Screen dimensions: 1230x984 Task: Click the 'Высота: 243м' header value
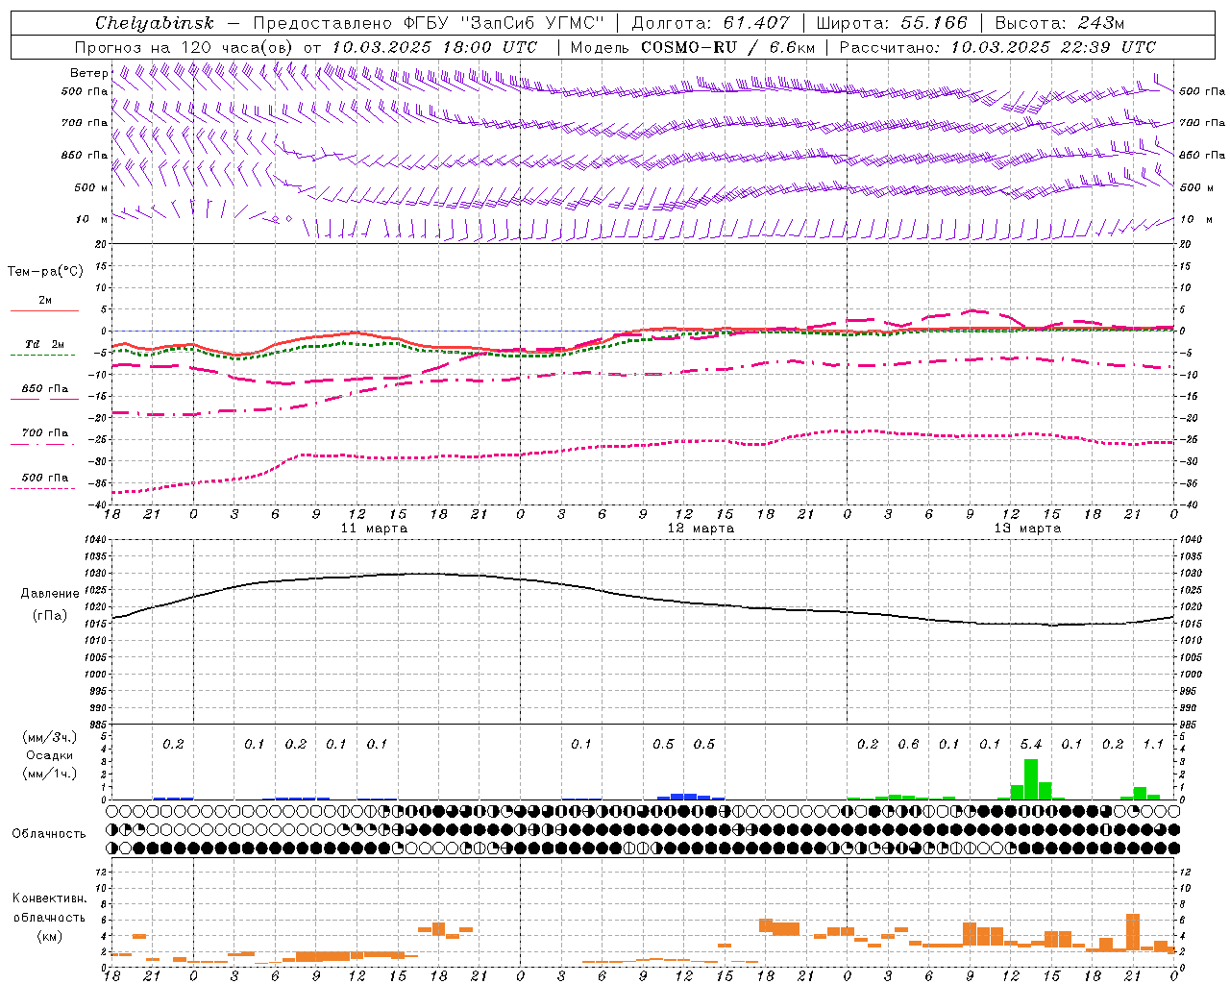pyautogui.click(x=1060, y=23)
